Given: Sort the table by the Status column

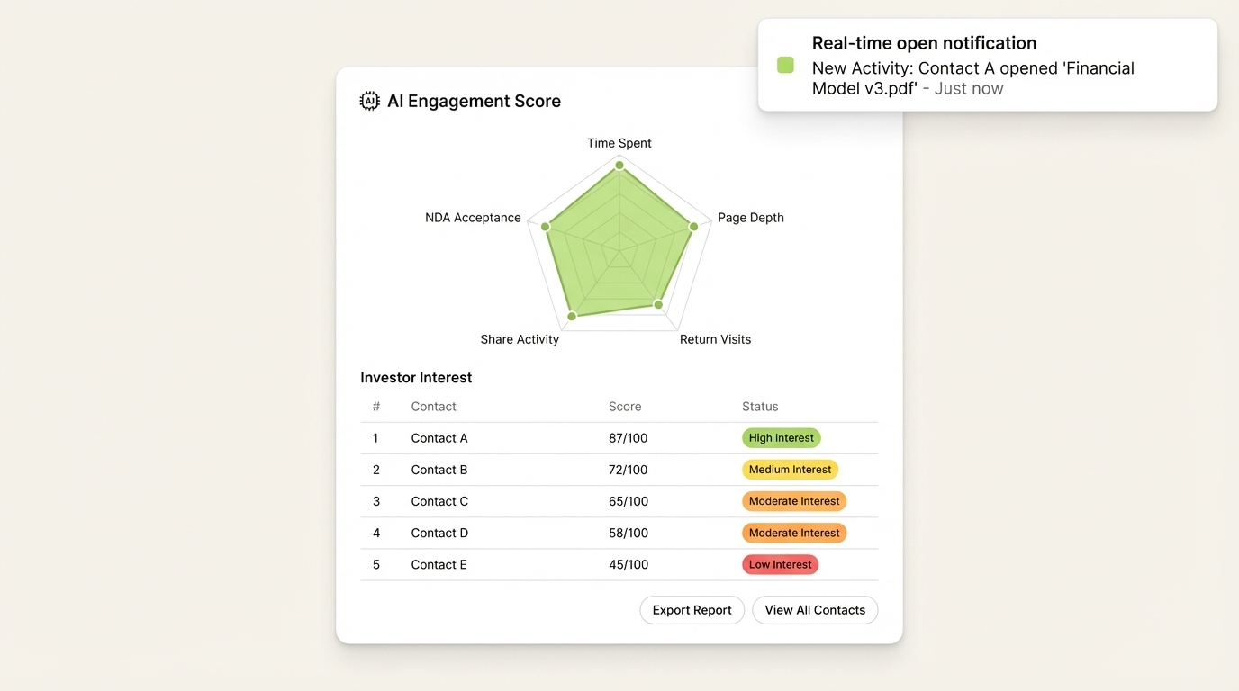Looking at the screenshot, I should (x=760, y=407).
